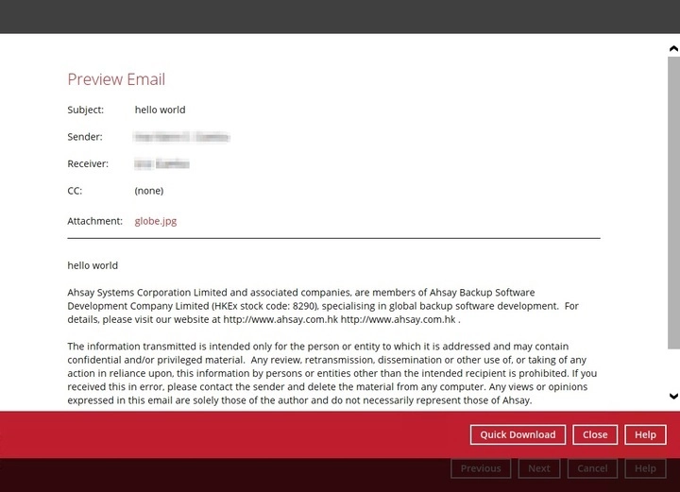Click the scroll up arrow
The height and width of the screenshot is (492, 680).
[x=673, y=48]
